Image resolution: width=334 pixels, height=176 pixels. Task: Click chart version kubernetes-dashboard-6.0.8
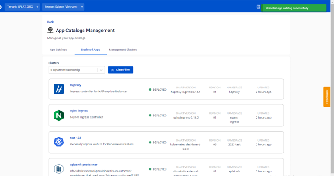pyautogui.click(x=185, y=147)
